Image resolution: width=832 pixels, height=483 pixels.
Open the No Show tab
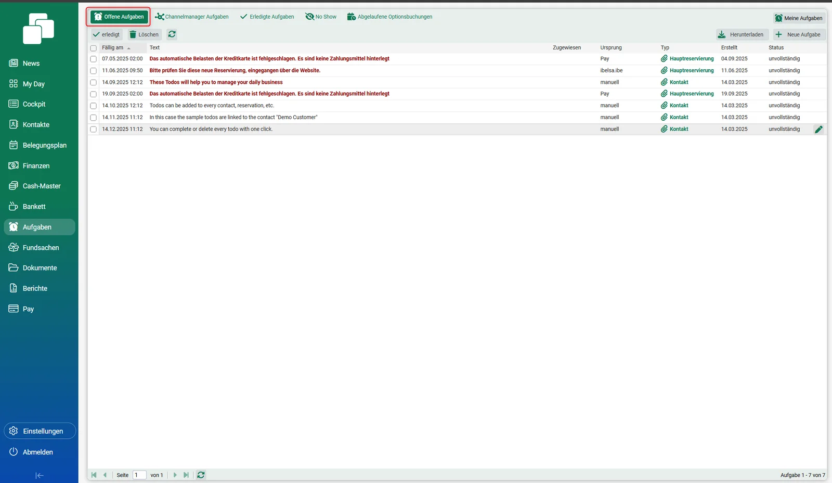[321, 17]
